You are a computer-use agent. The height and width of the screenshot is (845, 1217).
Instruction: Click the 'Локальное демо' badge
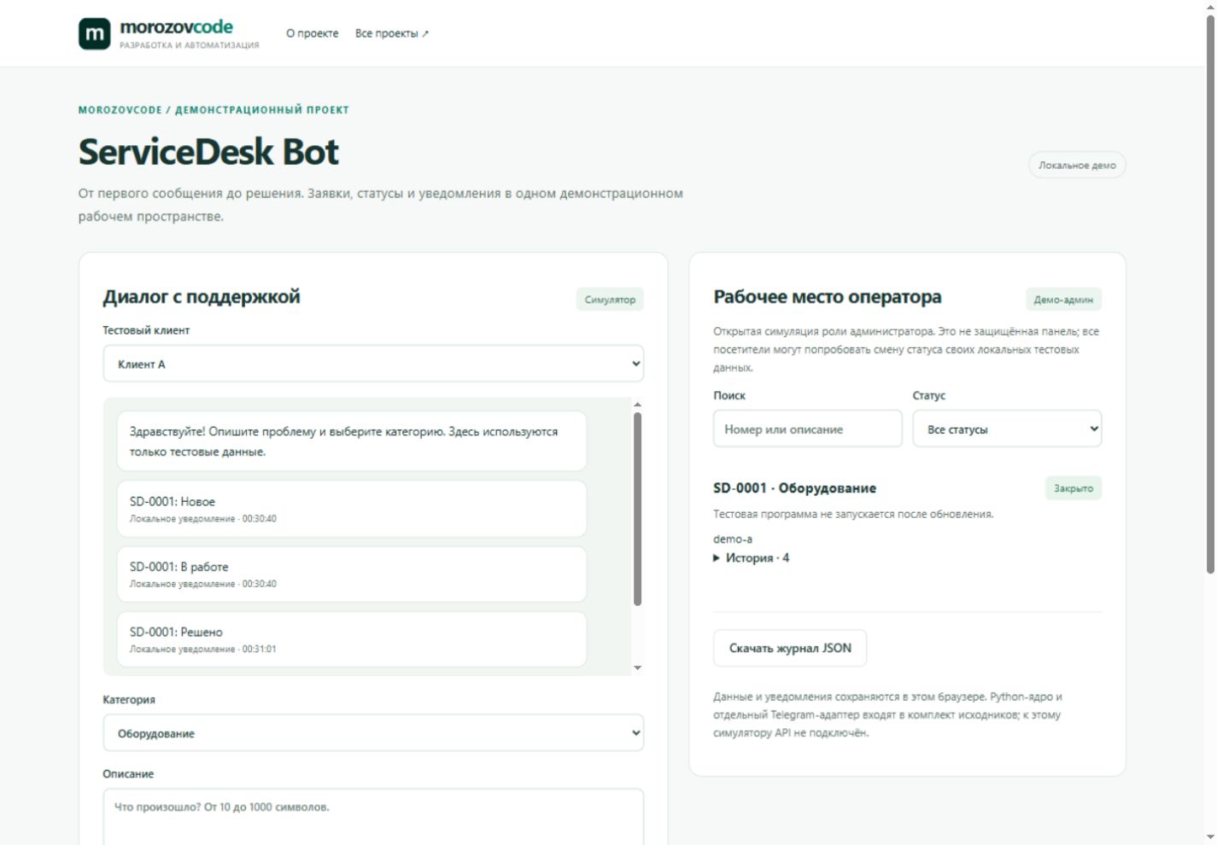point(1077,166)
